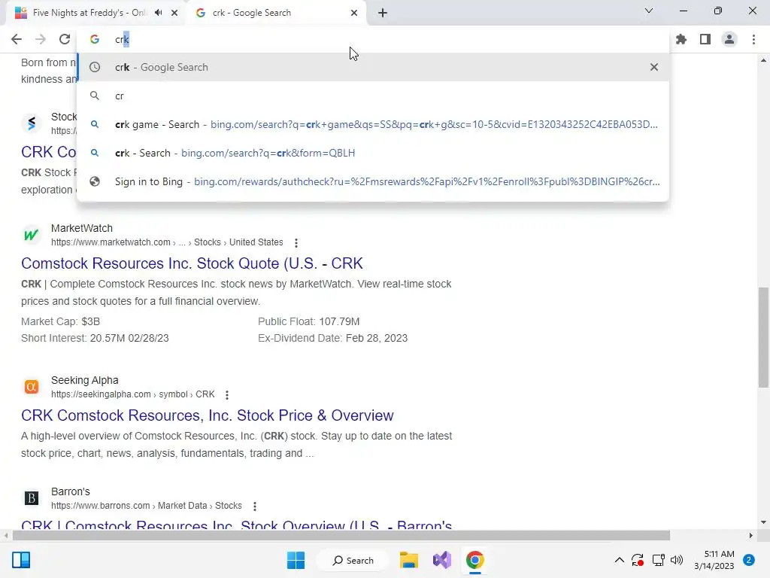Click 'Public Float: 107.79M' text
Image resolution: width=770 pixels, height=578 pixels.
(x=308, y=321)
